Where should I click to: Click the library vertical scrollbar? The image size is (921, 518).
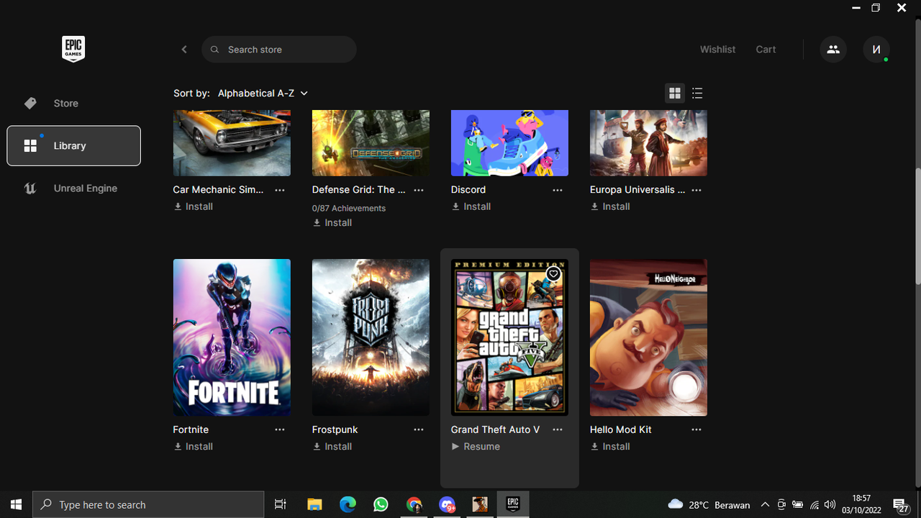pyautogui.click(x=917, y=227)
